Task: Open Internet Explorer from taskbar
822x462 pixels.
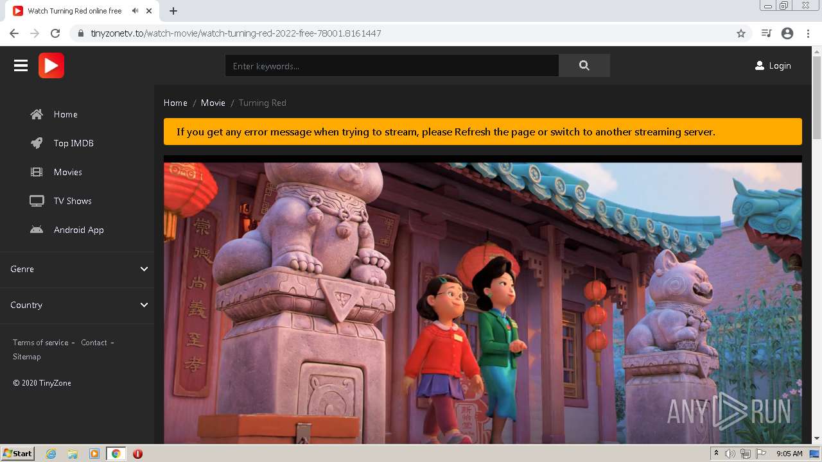Action: pyautogui.click(x=51, y=454)
